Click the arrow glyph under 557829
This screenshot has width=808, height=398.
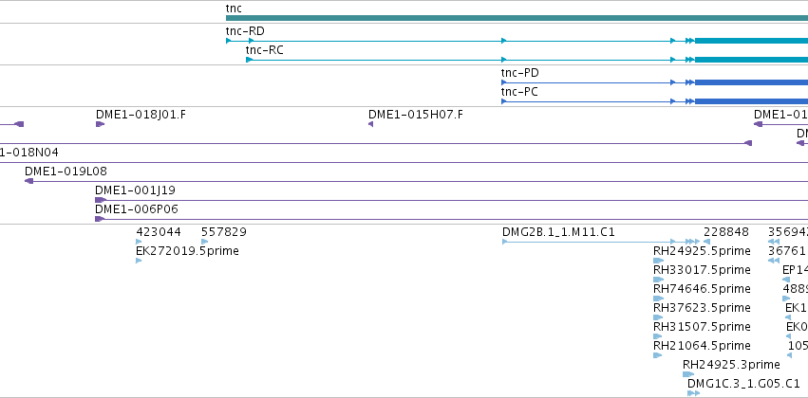point(204,242)
